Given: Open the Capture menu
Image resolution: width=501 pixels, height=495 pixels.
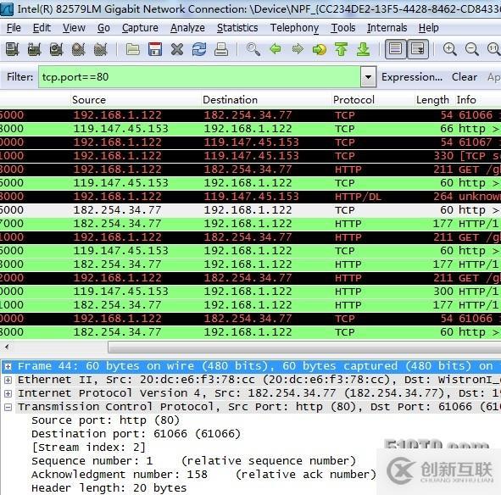Looking at the screenshot, I should (x=140, y=28).
